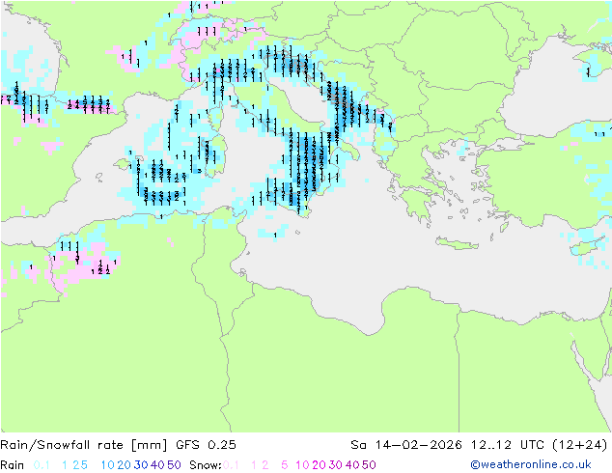Click the snow legend value 50

pos(369,465)
